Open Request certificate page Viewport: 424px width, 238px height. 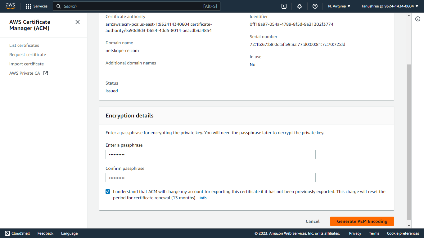pyautogui.click(x=28, y=55)
